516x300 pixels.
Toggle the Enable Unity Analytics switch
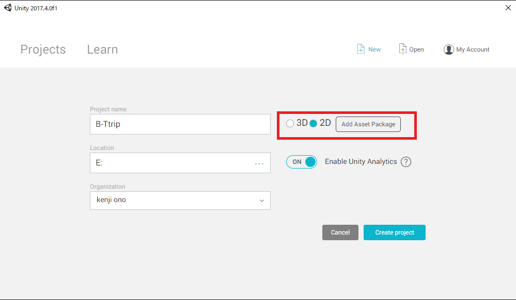(302, 162)
